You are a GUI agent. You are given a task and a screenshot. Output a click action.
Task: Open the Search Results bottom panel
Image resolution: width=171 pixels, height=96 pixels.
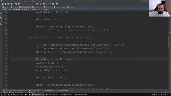(x=19, y=92)
